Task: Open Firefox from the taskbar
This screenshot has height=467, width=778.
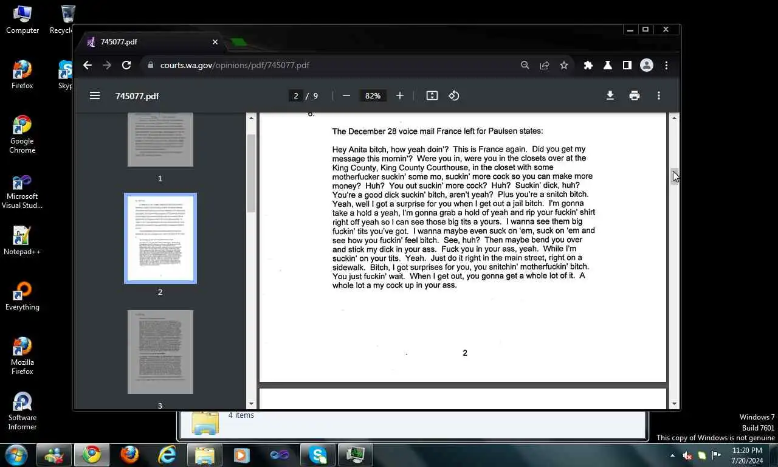Action: click(x=129, y=455)
